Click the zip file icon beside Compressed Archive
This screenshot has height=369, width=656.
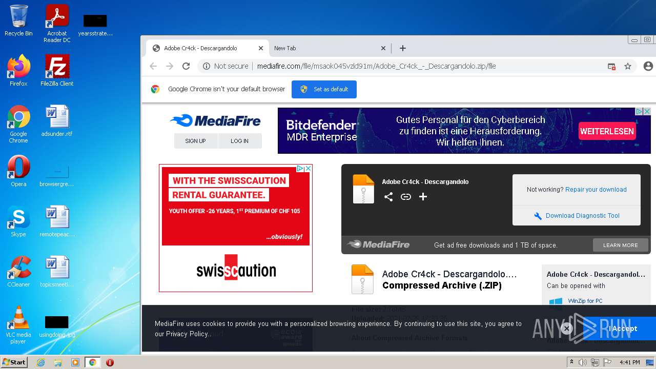362,279
